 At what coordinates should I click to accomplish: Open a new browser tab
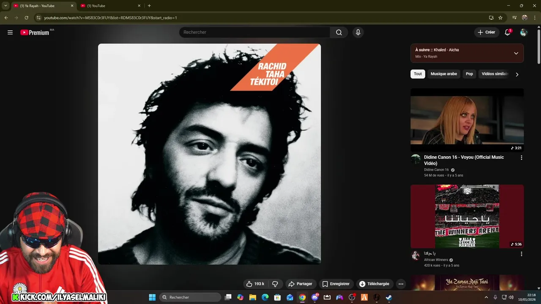tap(149, 5)
